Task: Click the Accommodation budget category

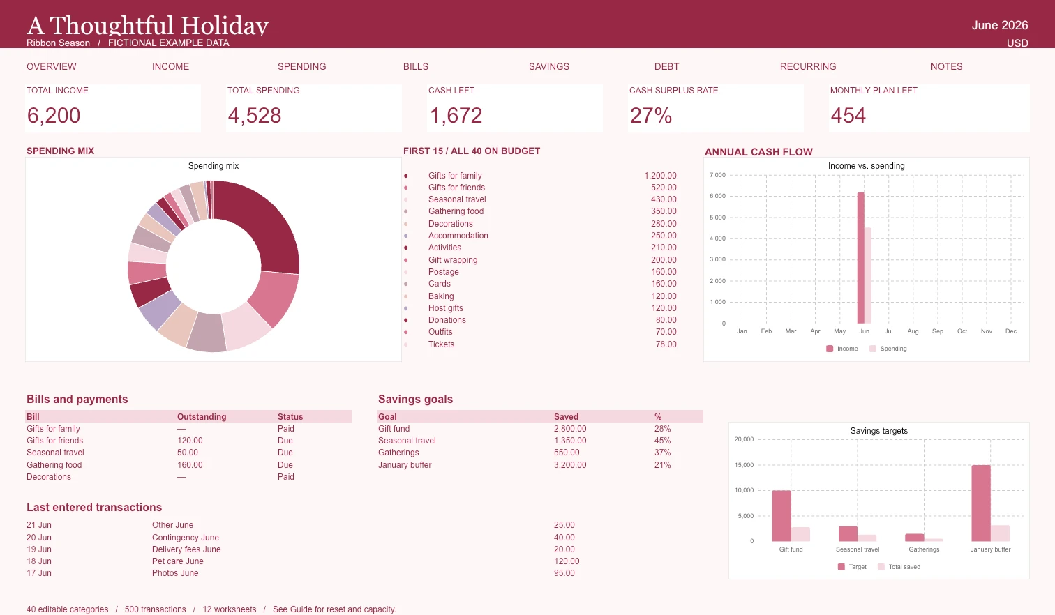Action: point(458,236)
